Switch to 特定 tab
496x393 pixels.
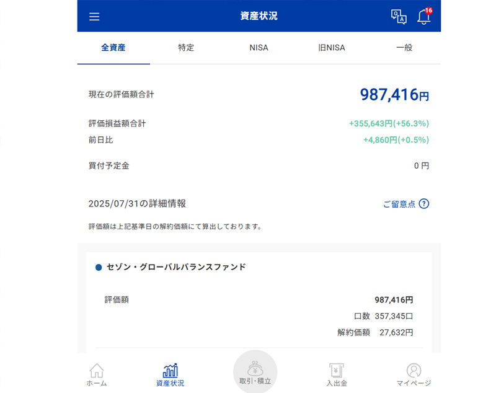(186, 48)
